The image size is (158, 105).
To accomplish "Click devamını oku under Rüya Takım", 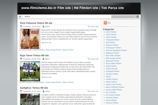I will point(47,77).
